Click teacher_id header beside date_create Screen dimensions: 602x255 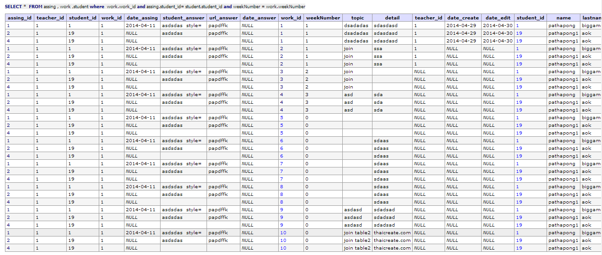click(x=428, y=18)
